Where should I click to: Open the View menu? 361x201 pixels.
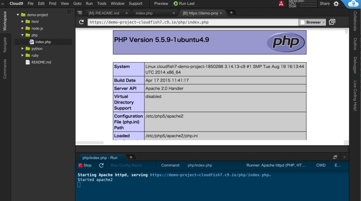(65, 4)
